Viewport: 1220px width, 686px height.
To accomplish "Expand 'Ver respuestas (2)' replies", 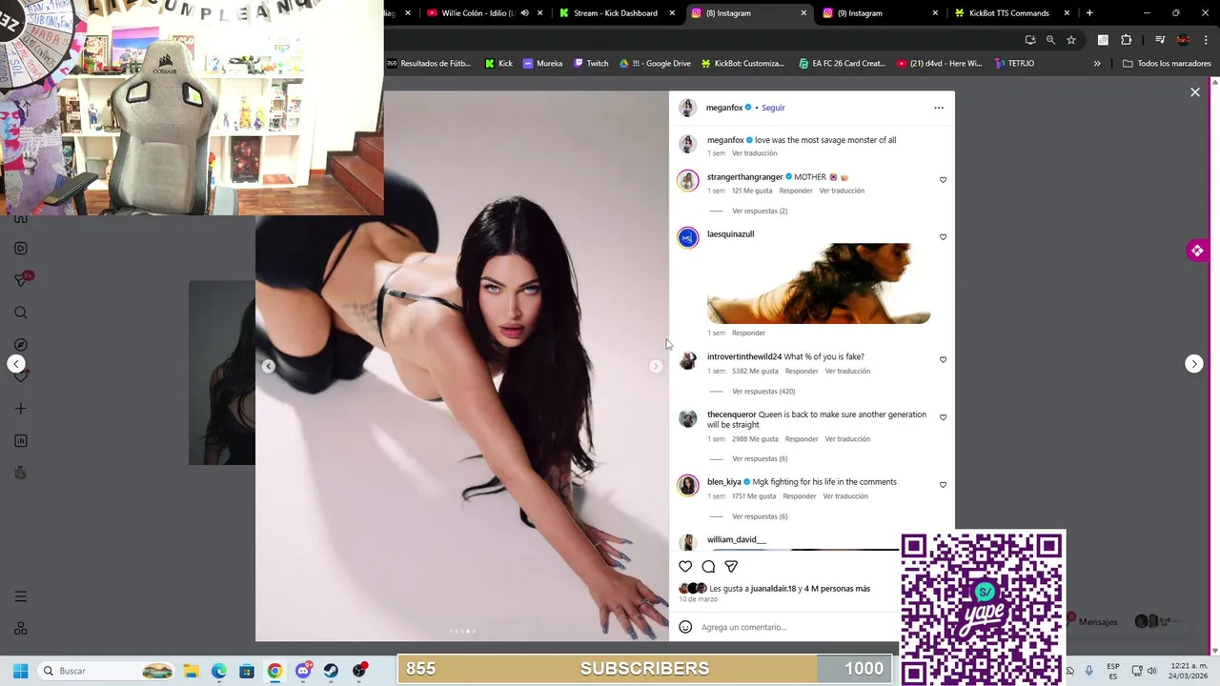I will [x=760, y=211].
